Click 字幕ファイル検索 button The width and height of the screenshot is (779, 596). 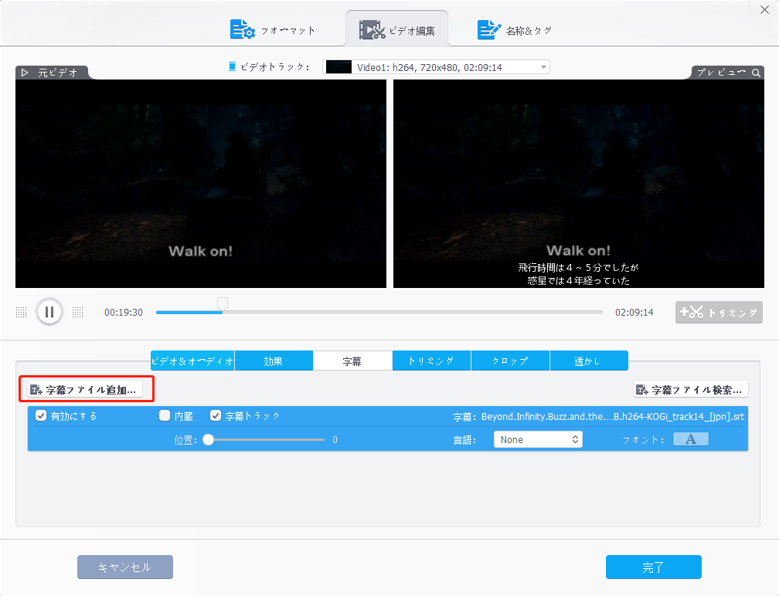pyautogui.click(x=691, y=390)
